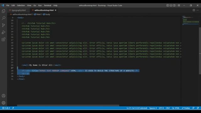Click 'IS USED TO BUILD THE STRUCTURE' text
The width and height of the screenshot is (201, 113).
coord(102,71)
